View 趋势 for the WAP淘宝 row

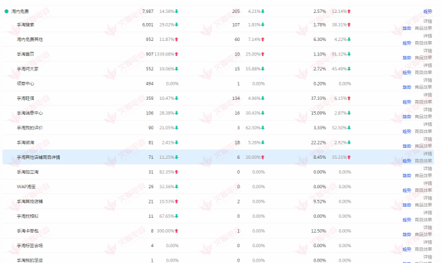coord(406,190)
